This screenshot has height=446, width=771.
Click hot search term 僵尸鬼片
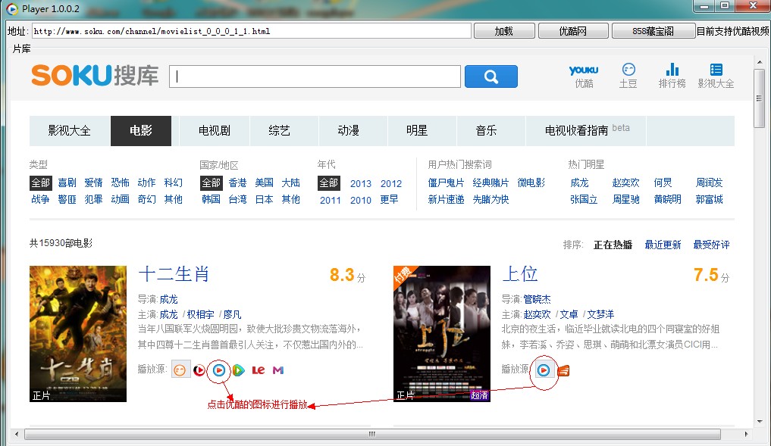tap(446, 182)
